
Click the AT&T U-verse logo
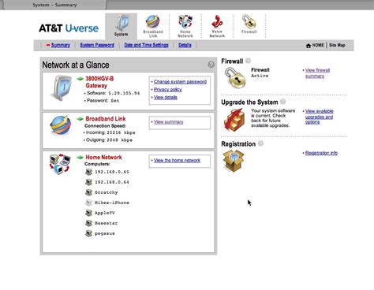pos(69,28)
